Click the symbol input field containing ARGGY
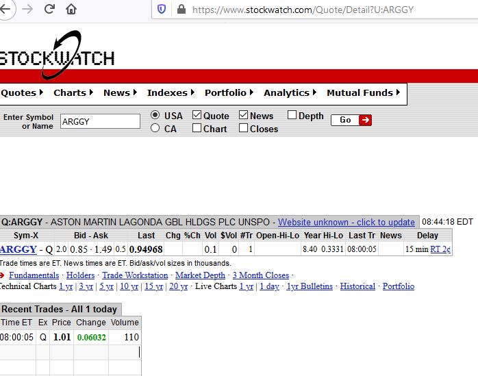The height and width of the screenshot is (376, 478). click(x=100, y=121)
